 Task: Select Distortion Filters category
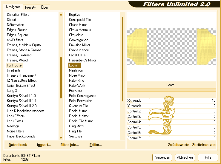click(x=18, y=15)
